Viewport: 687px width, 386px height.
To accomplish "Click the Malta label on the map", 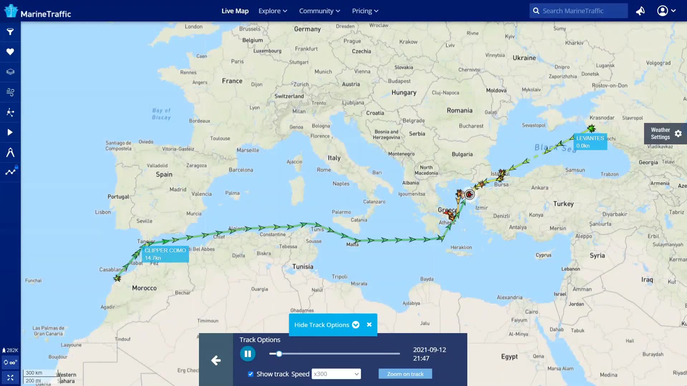I will (x=352, y=244).
